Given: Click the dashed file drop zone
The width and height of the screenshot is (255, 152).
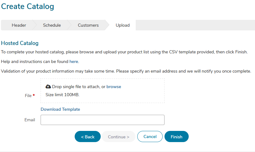Looking at the screenshot, I should point(103,91).
